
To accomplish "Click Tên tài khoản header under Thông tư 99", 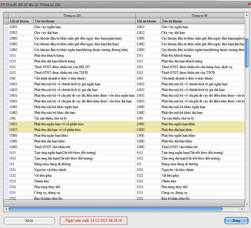I will click(x=202, y=21).
